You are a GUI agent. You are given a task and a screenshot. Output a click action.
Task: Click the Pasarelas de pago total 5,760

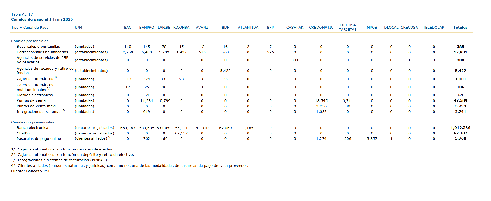(x=461, y=138)
